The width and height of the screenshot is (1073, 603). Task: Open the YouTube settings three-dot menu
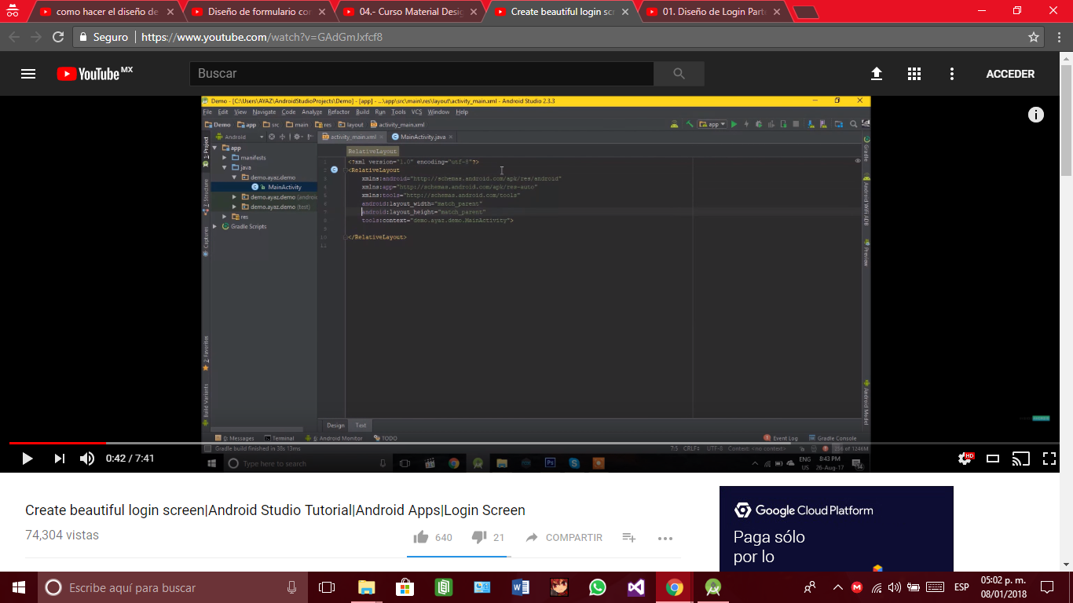[952, 74]
